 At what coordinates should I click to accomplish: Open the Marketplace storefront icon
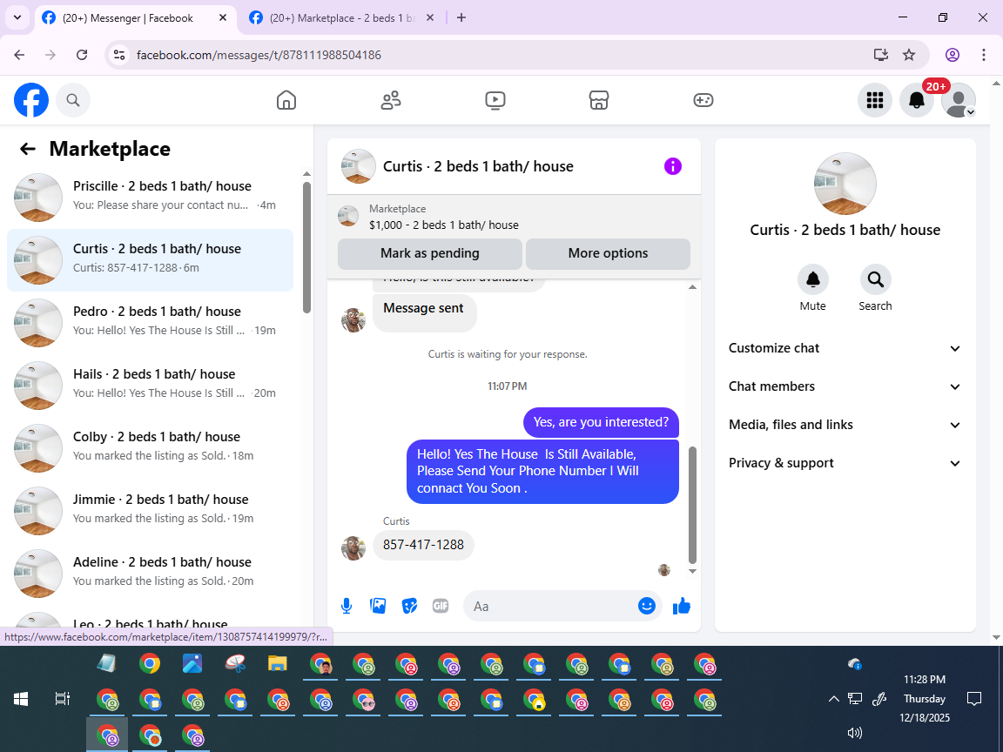tap(599, 100)
